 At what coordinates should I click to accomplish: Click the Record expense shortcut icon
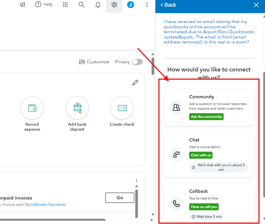[x=32, y=108]
